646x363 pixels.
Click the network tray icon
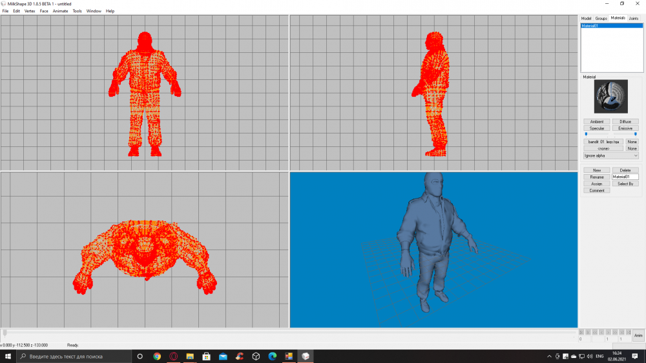(582, 357)
